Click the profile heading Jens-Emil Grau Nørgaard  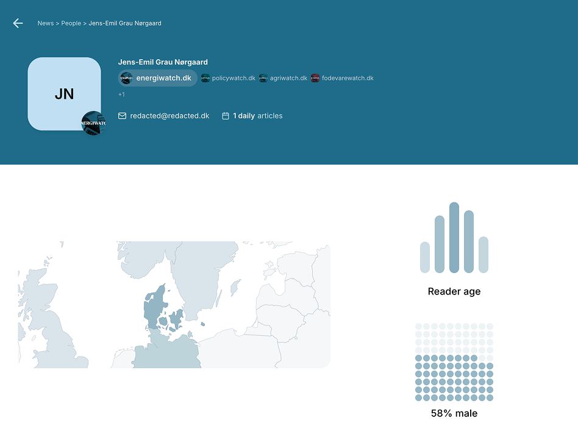coord(163,62)
